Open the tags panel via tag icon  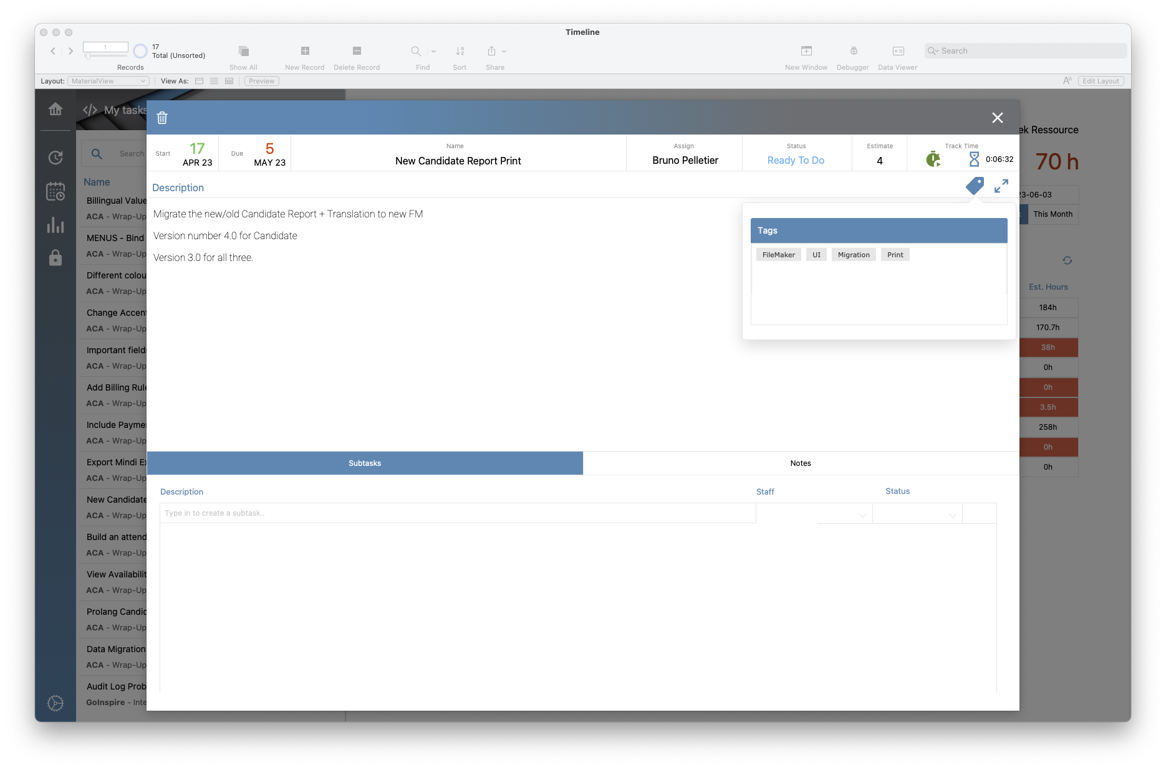974,186
